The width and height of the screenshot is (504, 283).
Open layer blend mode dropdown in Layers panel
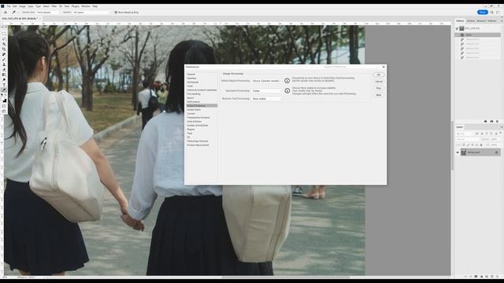tap(468, 139)
